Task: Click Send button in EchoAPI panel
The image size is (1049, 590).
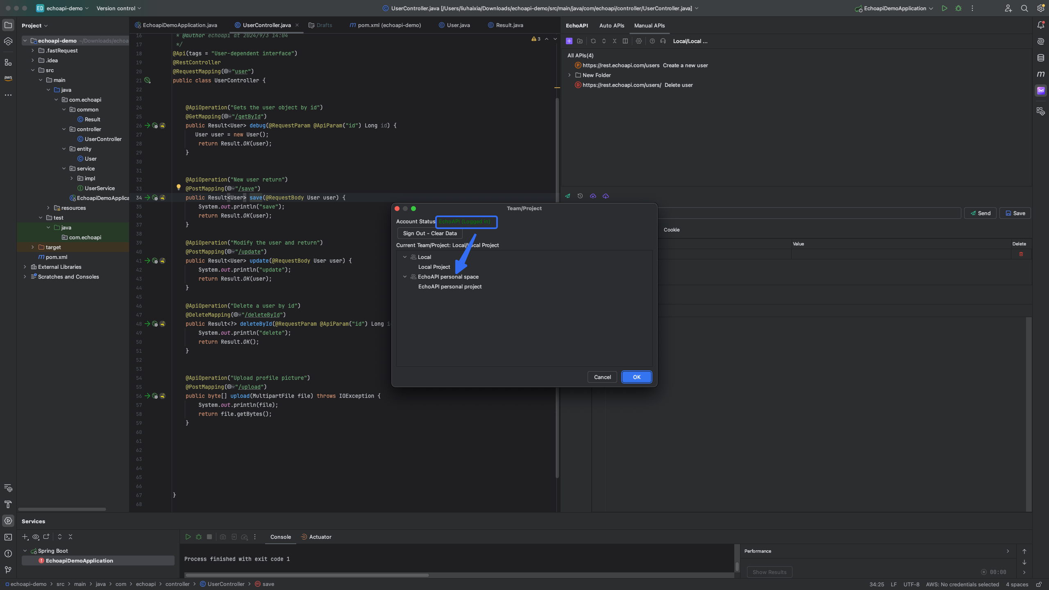Action: (x=980, y=213)
